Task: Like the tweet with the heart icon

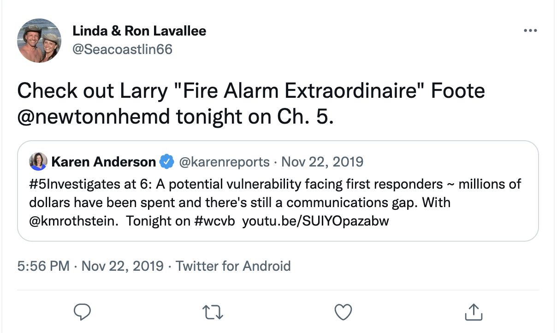Action: click(343, 312)
